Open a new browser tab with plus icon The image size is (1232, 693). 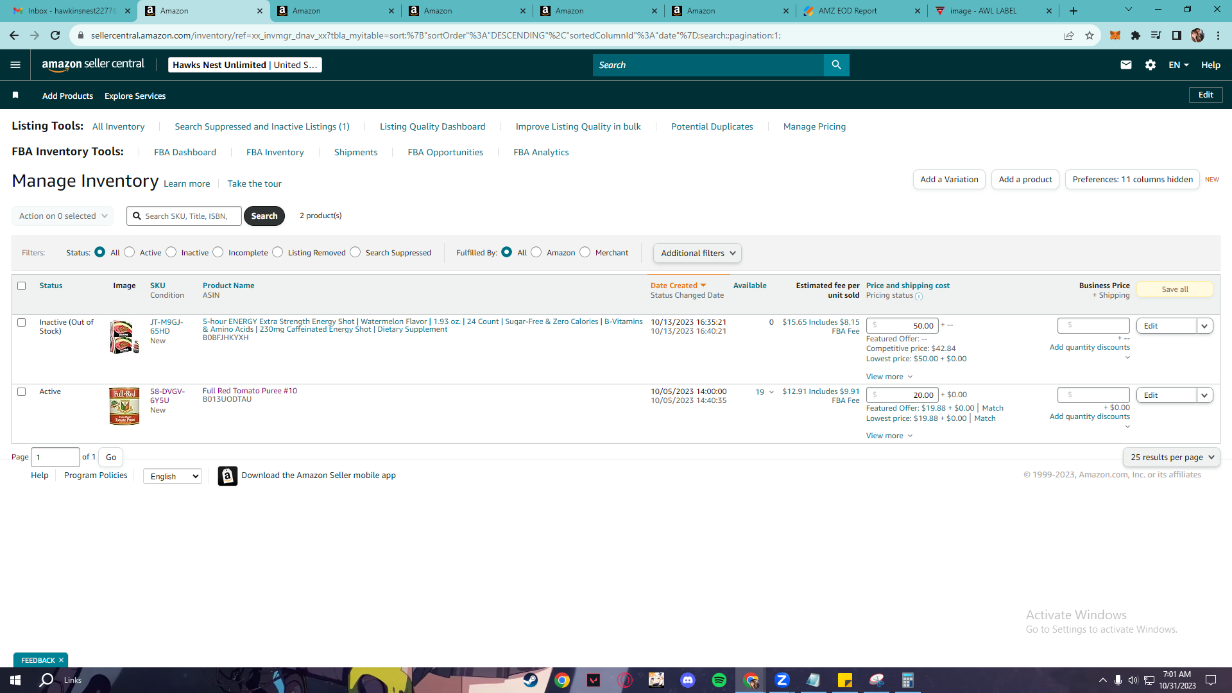tap(1074, 11)
